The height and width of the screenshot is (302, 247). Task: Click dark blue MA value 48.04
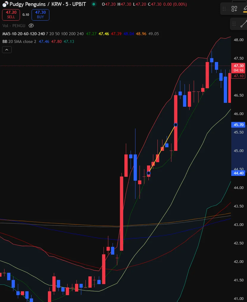(x=129, y=34)
